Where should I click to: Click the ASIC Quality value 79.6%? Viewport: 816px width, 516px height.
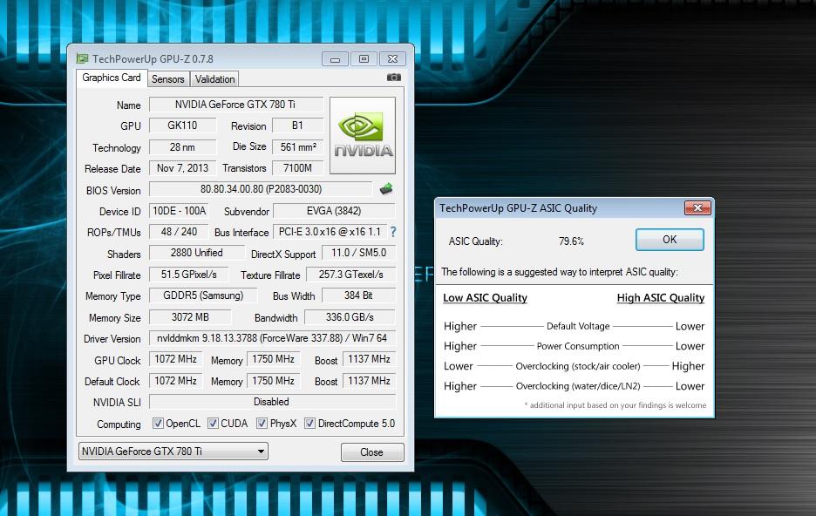click(571, 241)
